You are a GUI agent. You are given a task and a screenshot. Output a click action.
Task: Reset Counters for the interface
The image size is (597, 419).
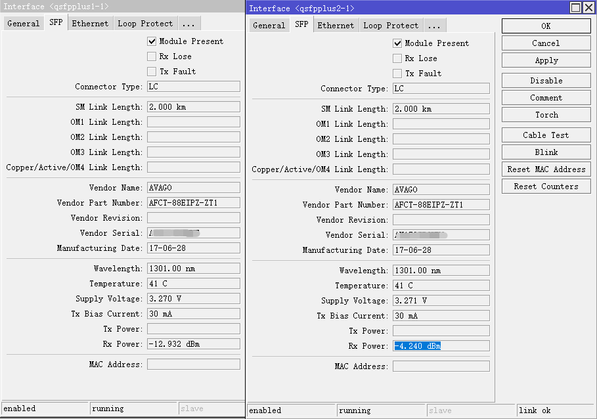pyautogui.click(x=546, y=187)
